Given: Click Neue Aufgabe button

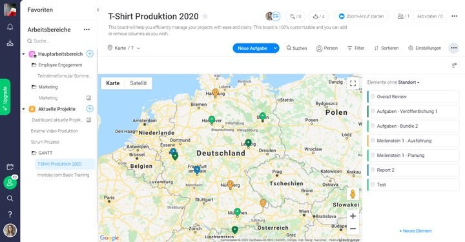Looking at the screenshot, I should (x=253, y=48).
